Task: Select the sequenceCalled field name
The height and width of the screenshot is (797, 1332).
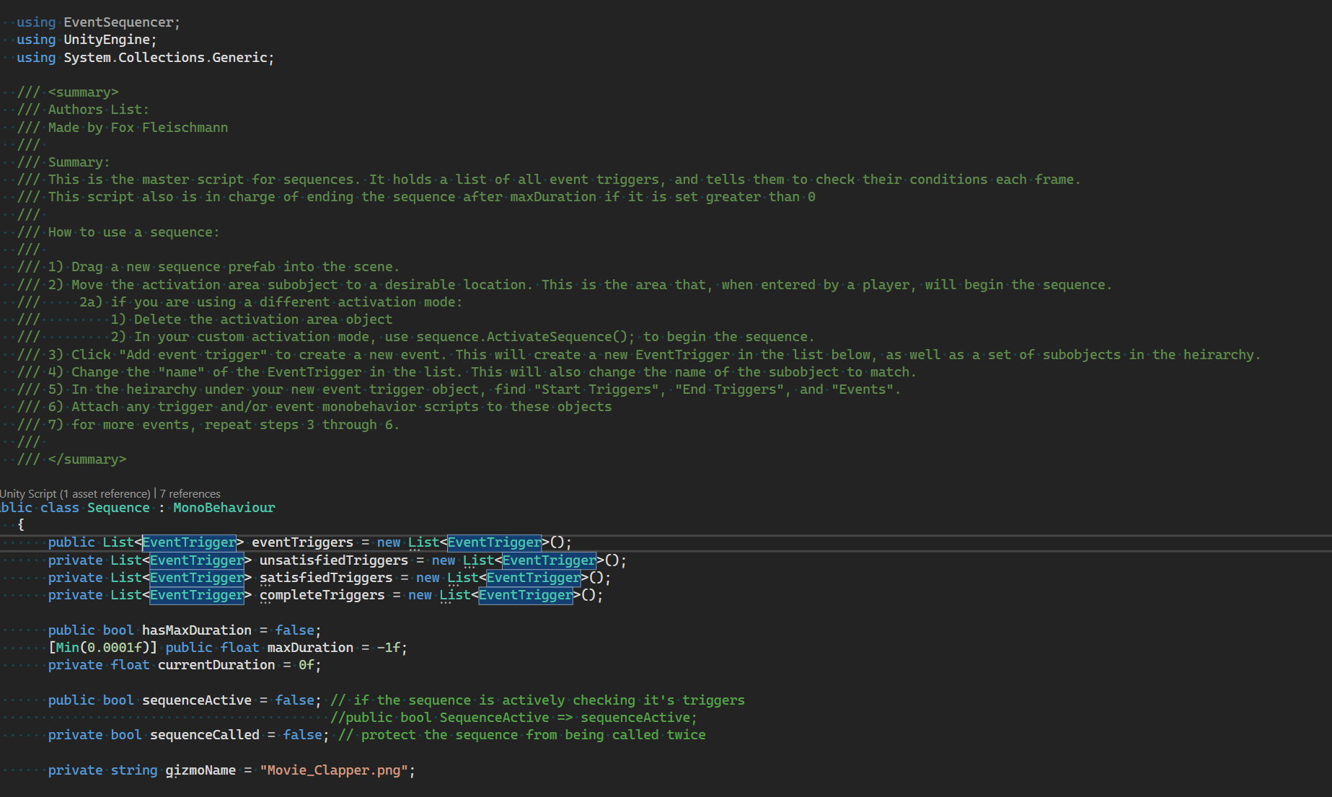Action: (x=204, y=734)
